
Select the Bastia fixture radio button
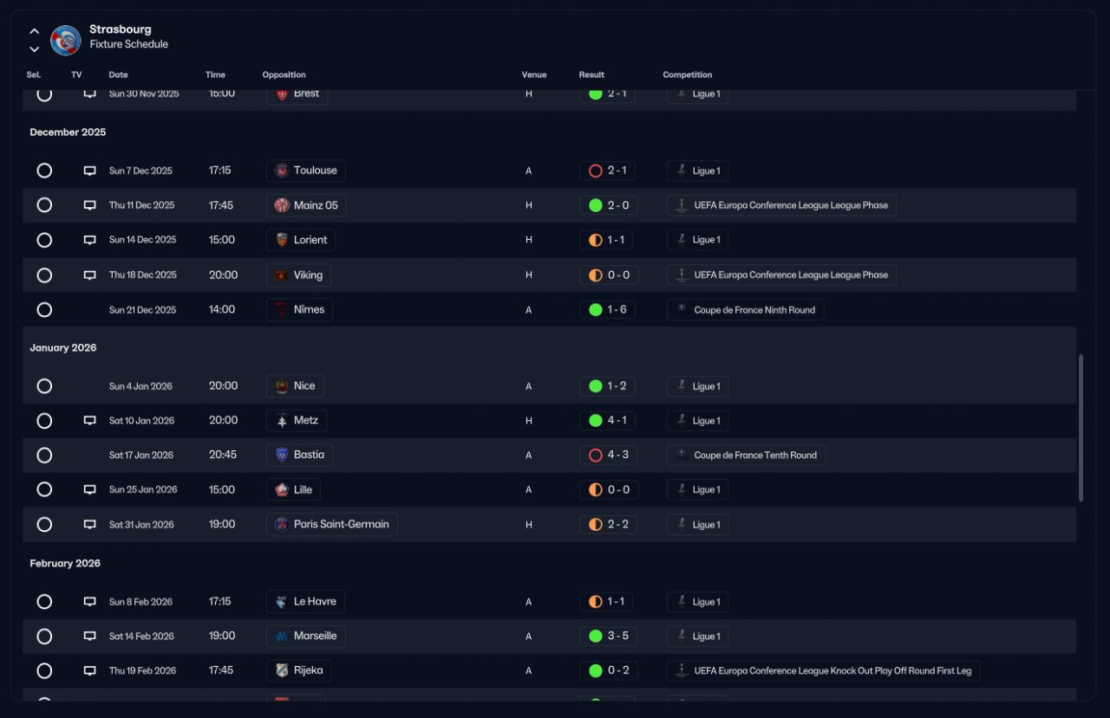click(44, 455)
